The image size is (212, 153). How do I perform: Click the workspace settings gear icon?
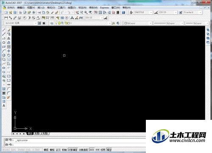click(39, 23)
